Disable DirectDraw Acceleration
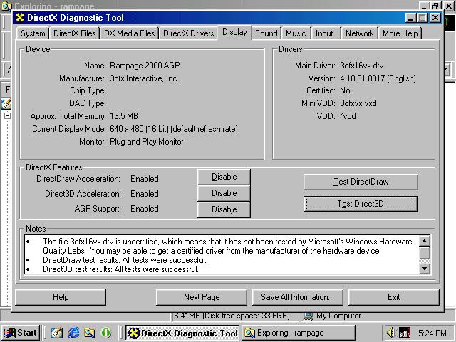This screenshot has height=342, width=456. click(x=224, y=177)
